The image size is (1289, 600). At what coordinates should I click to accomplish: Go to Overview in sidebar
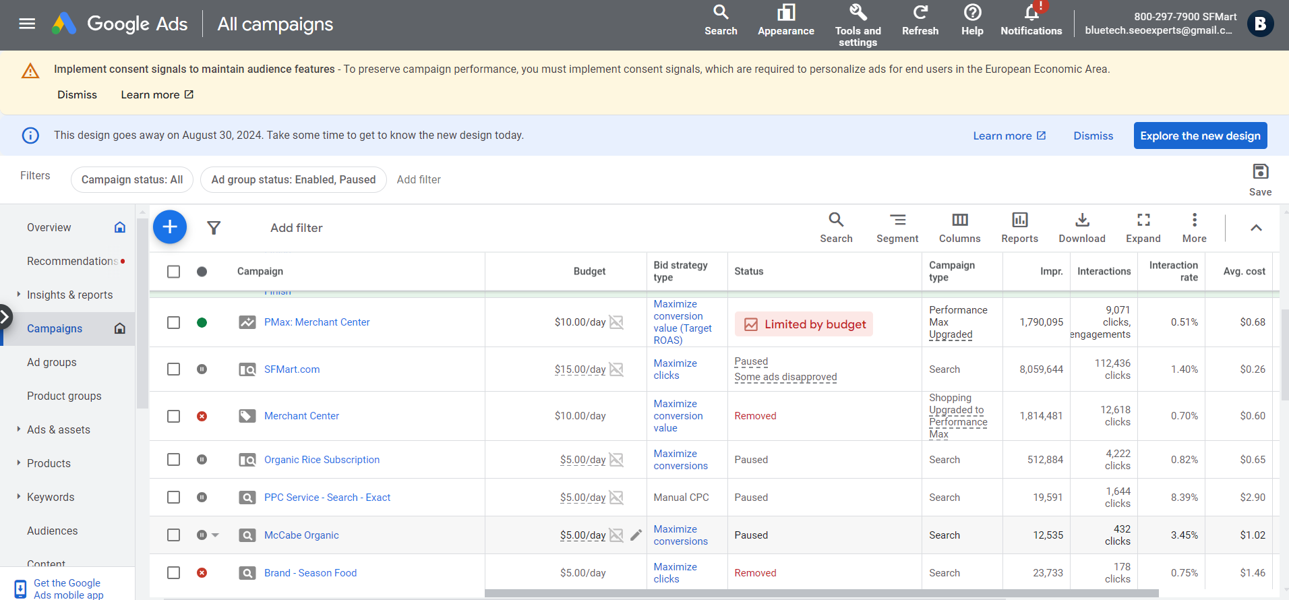[49, 227]
